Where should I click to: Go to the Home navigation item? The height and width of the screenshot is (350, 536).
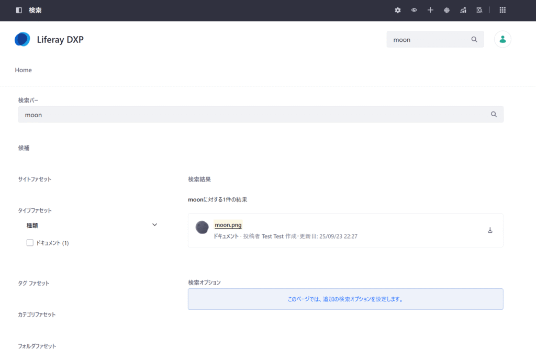(x=23, y=70)
